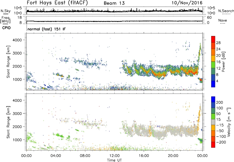Click the 'Time UT' axis label

click(114, 160)
